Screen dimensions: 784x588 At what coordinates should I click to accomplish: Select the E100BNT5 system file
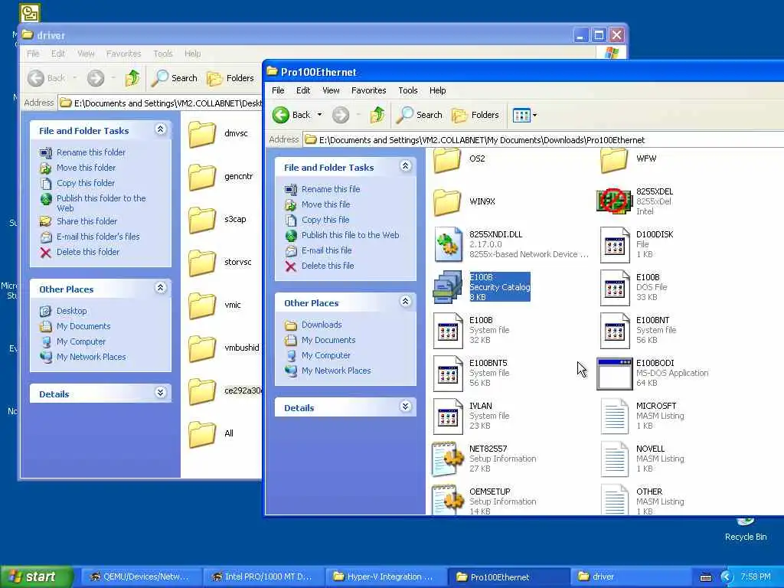[471, 373]
